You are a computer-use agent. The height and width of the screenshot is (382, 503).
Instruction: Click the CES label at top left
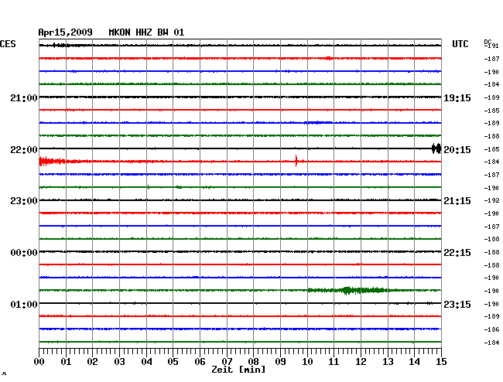click(x=8, y=44)
